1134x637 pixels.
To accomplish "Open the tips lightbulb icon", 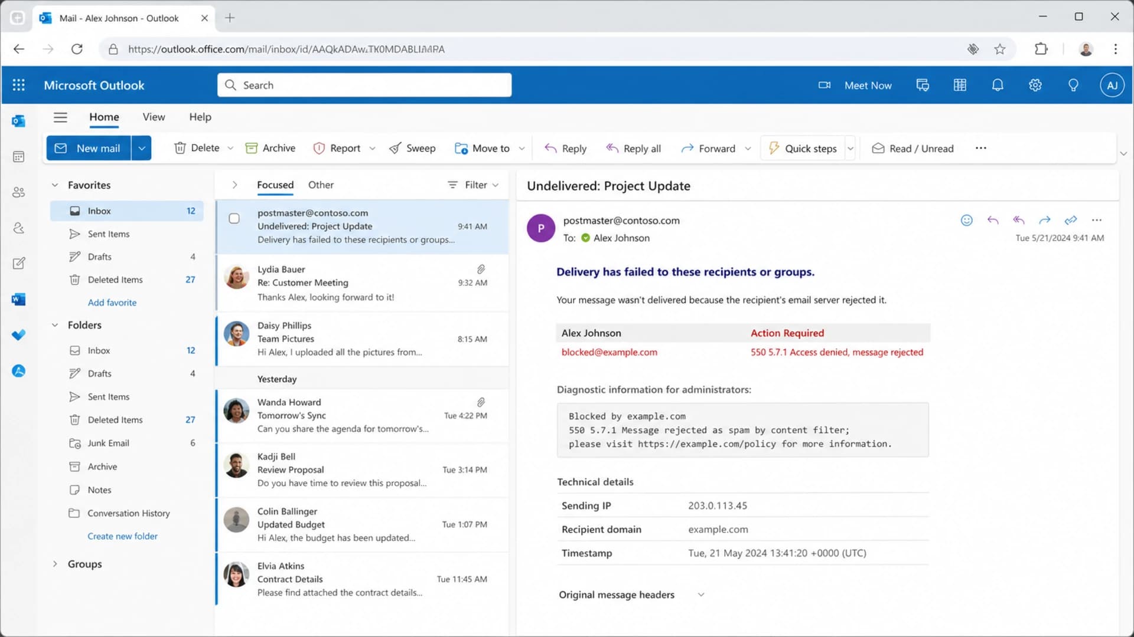I will (x=1073, y=85).
